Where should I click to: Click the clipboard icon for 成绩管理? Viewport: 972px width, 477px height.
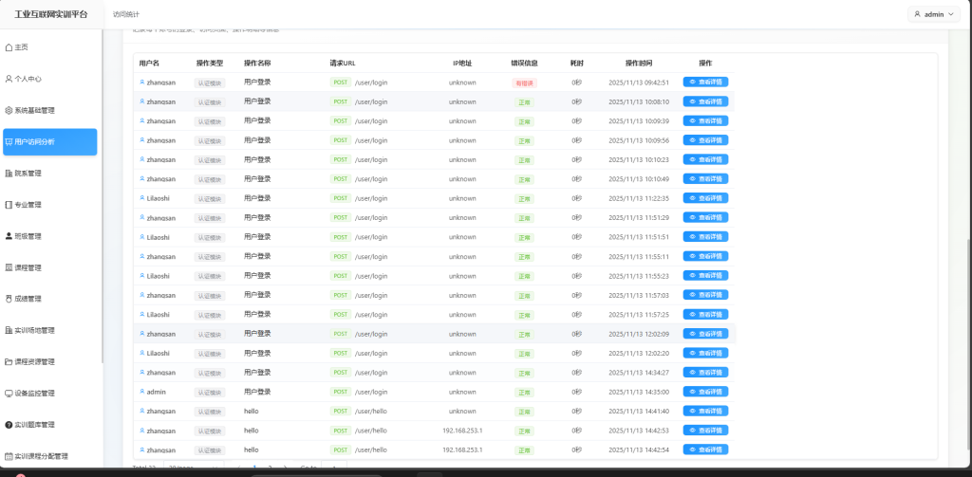(x=9, y=299)
